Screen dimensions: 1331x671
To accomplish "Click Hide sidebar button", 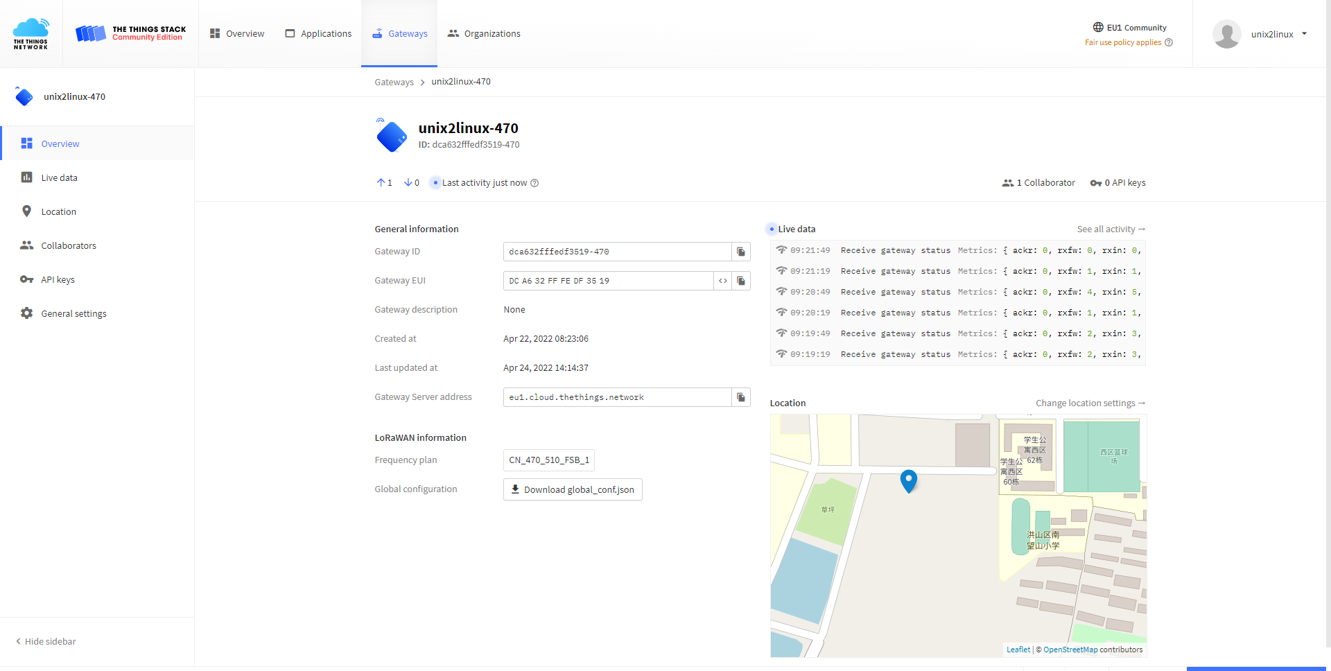I will (x=46, y=641).
